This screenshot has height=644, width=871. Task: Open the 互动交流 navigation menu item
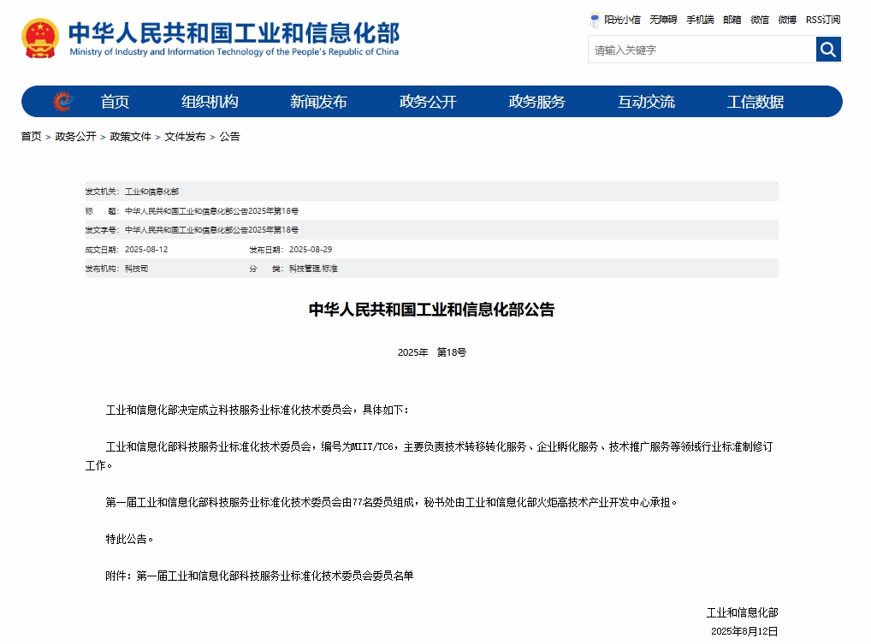click(646, 102)
